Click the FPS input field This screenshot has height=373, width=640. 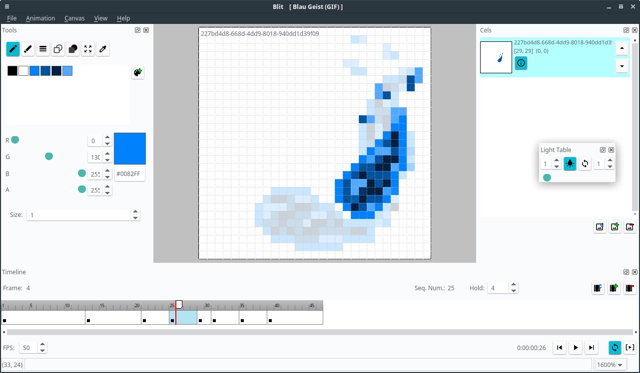tap(28, 348)
